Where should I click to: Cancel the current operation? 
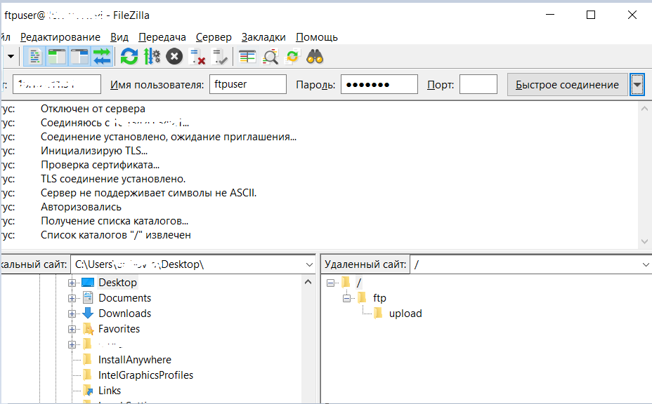[174, 56]
